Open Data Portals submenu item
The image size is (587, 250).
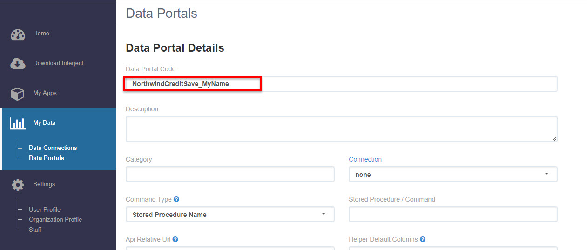coord(47,158)
